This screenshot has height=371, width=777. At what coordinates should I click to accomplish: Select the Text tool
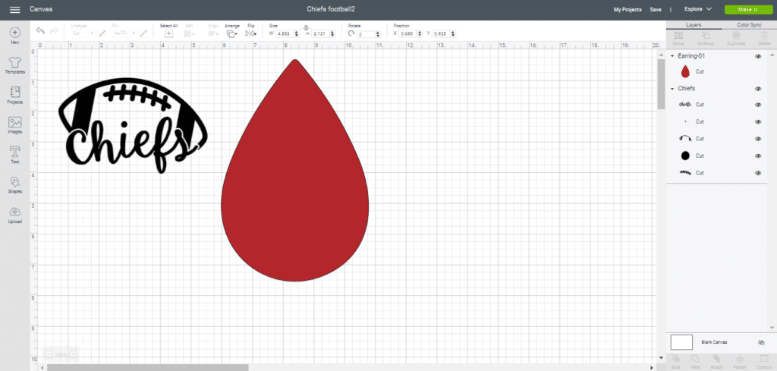pos(14,152)
